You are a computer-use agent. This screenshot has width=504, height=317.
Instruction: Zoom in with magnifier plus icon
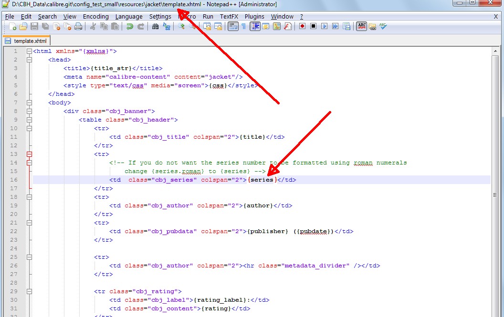click(181, 26)
